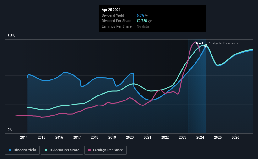Click the blue Dividend Yield legend dot

coord(10,150)
